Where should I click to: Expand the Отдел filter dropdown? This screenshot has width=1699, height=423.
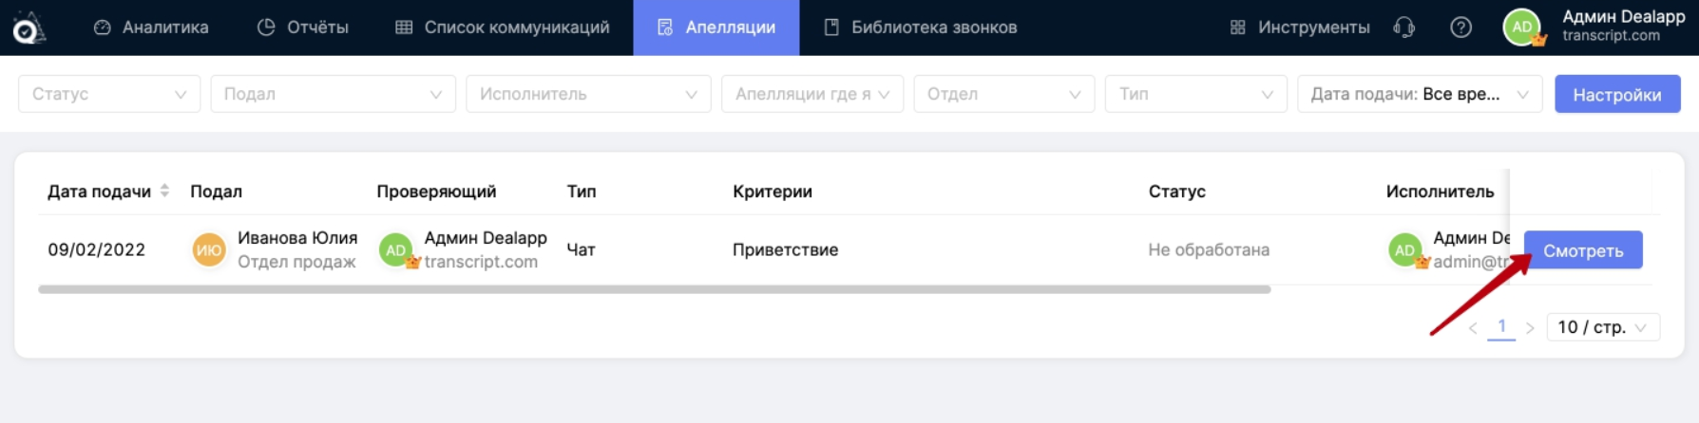click(1003, 94)
